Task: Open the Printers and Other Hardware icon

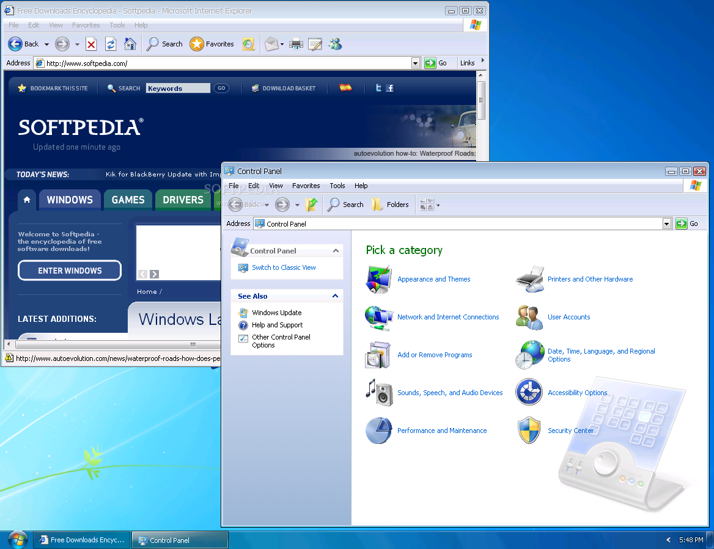Action: (x=530, y=279)
